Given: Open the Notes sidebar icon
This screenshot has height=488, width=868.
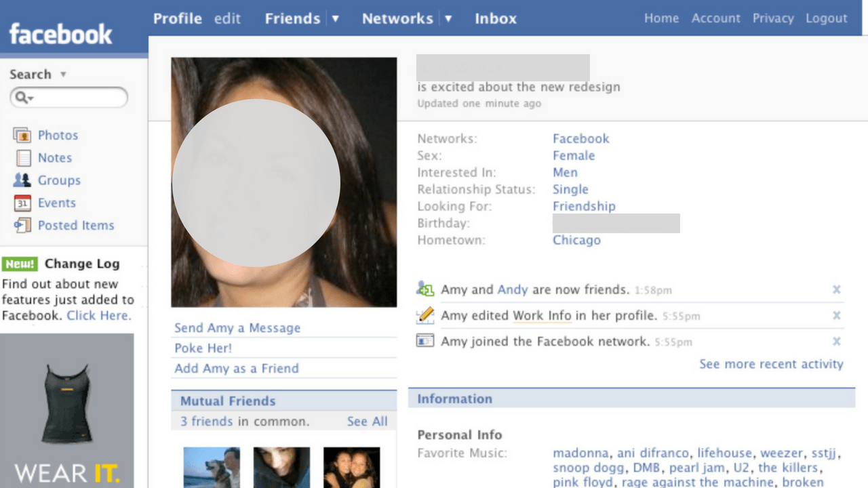Looking at the screenshot, I should tap(24, 158).
